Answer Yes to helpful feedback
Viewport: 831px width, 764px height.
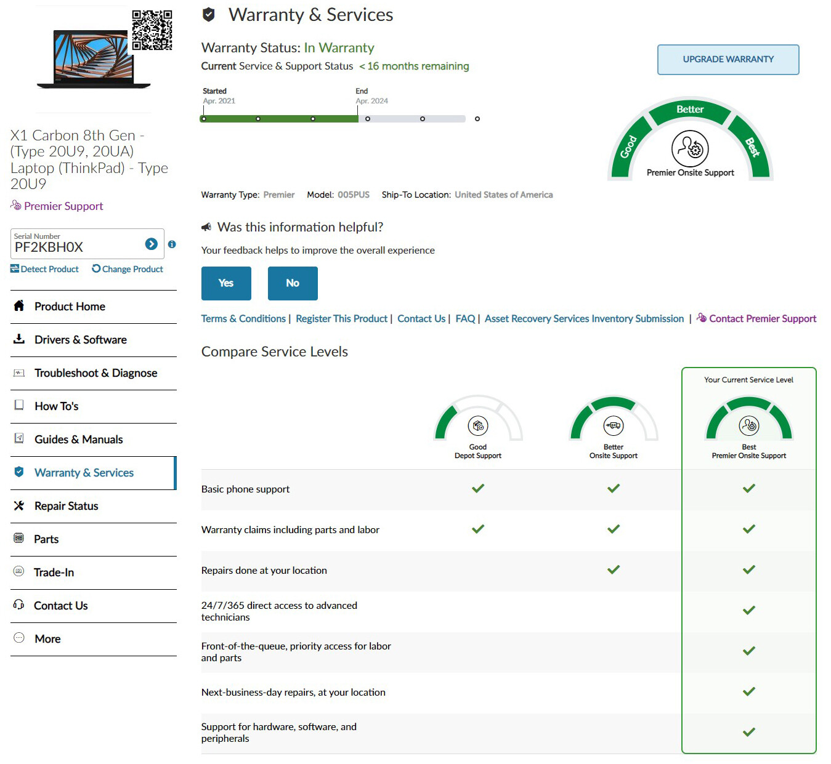click(x=226, y=283)
